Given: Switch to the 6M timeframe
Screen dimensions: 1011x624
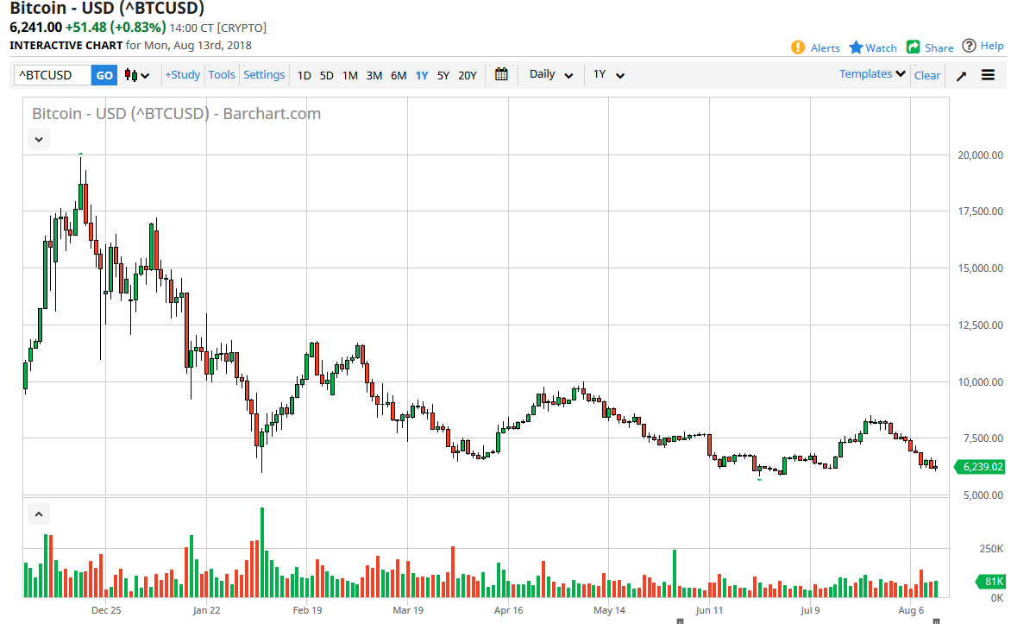Looking at the screenshot, I should click(398, 76).
